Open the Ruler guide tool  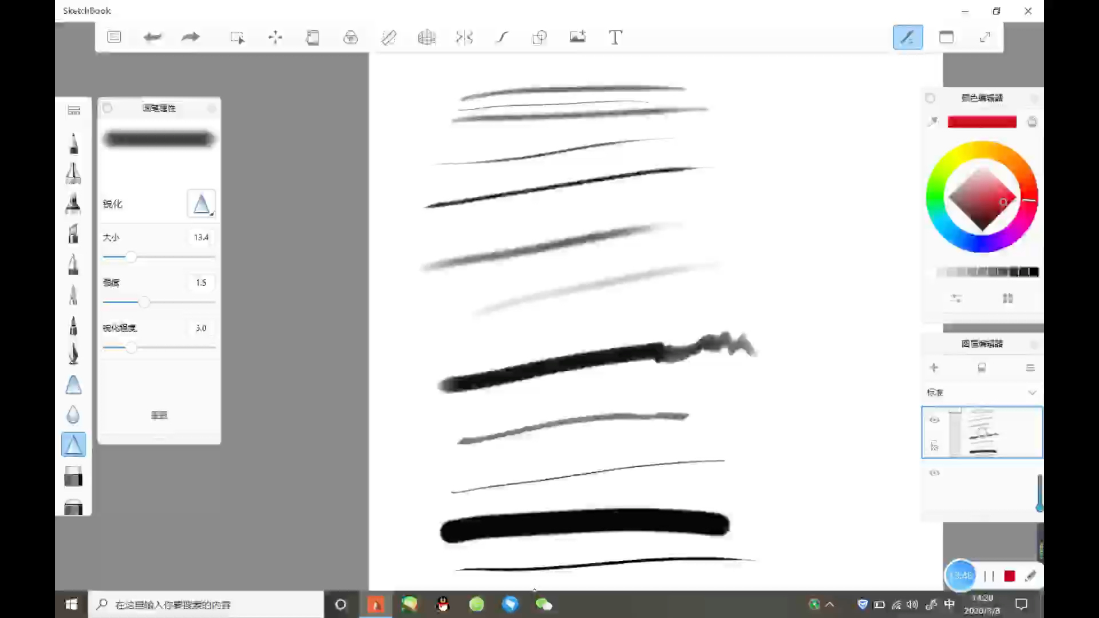pos(389,38)
